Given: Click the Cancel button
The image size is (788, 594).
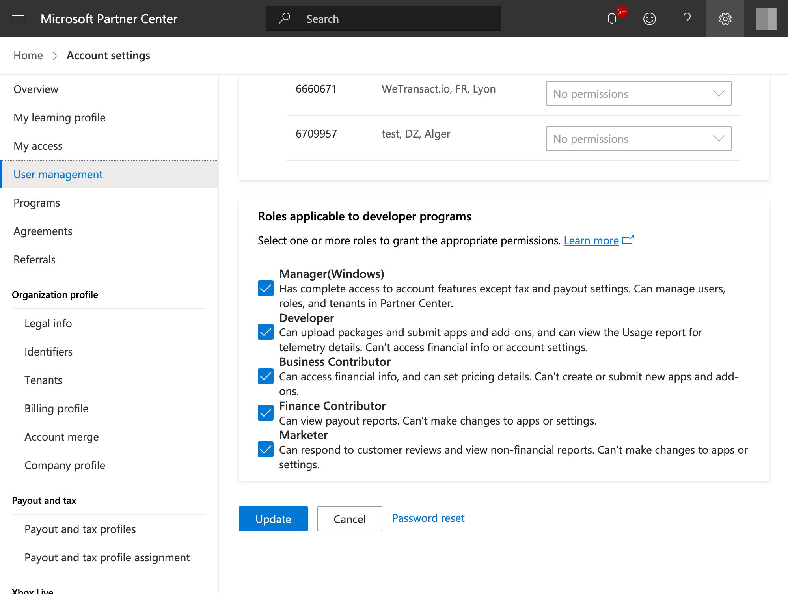Looking at the screenshot, I should pos(350,519).
